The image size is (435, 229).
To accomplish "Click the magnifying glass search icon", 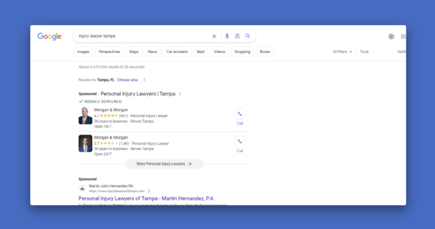I will pyautogui.click(x=248, y=36).
